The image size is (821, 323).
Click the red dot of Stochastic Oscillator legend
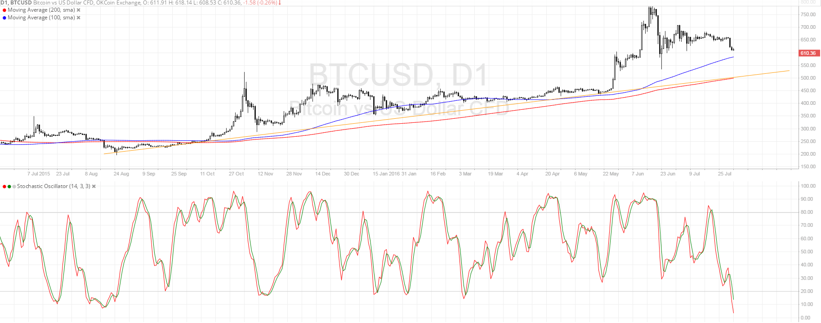pos(4,186)
